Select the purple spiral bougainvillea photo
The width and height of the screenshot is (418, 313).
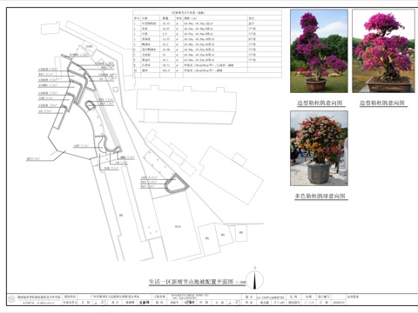319,51
